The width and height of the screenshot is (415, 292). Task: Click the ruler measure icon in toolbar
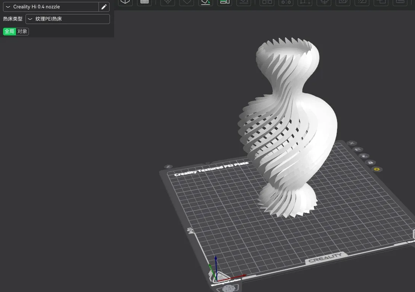(x=400, y=2)
